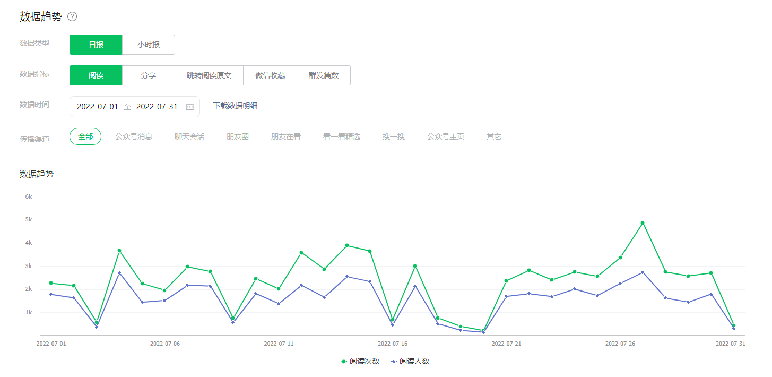Show the 微信收藏 metric tab
This screenshot has width=772, height=377.
pos(270,75)
